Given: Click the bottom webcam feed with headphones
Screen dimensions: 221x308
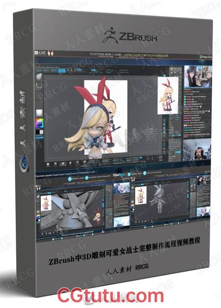Looking at the screenshot, I should click(x=197, y=150).
